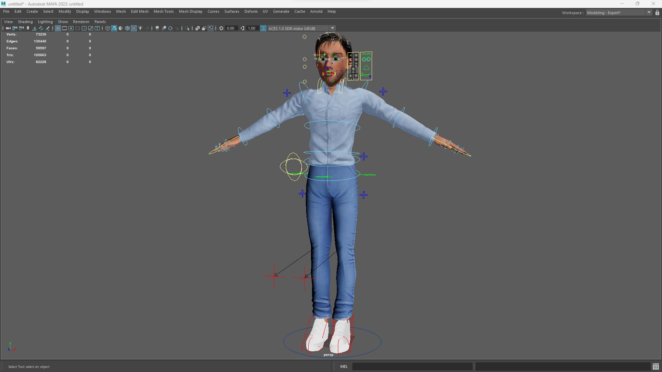Click the Smooth Shade All icon

[x=114, y=28]
